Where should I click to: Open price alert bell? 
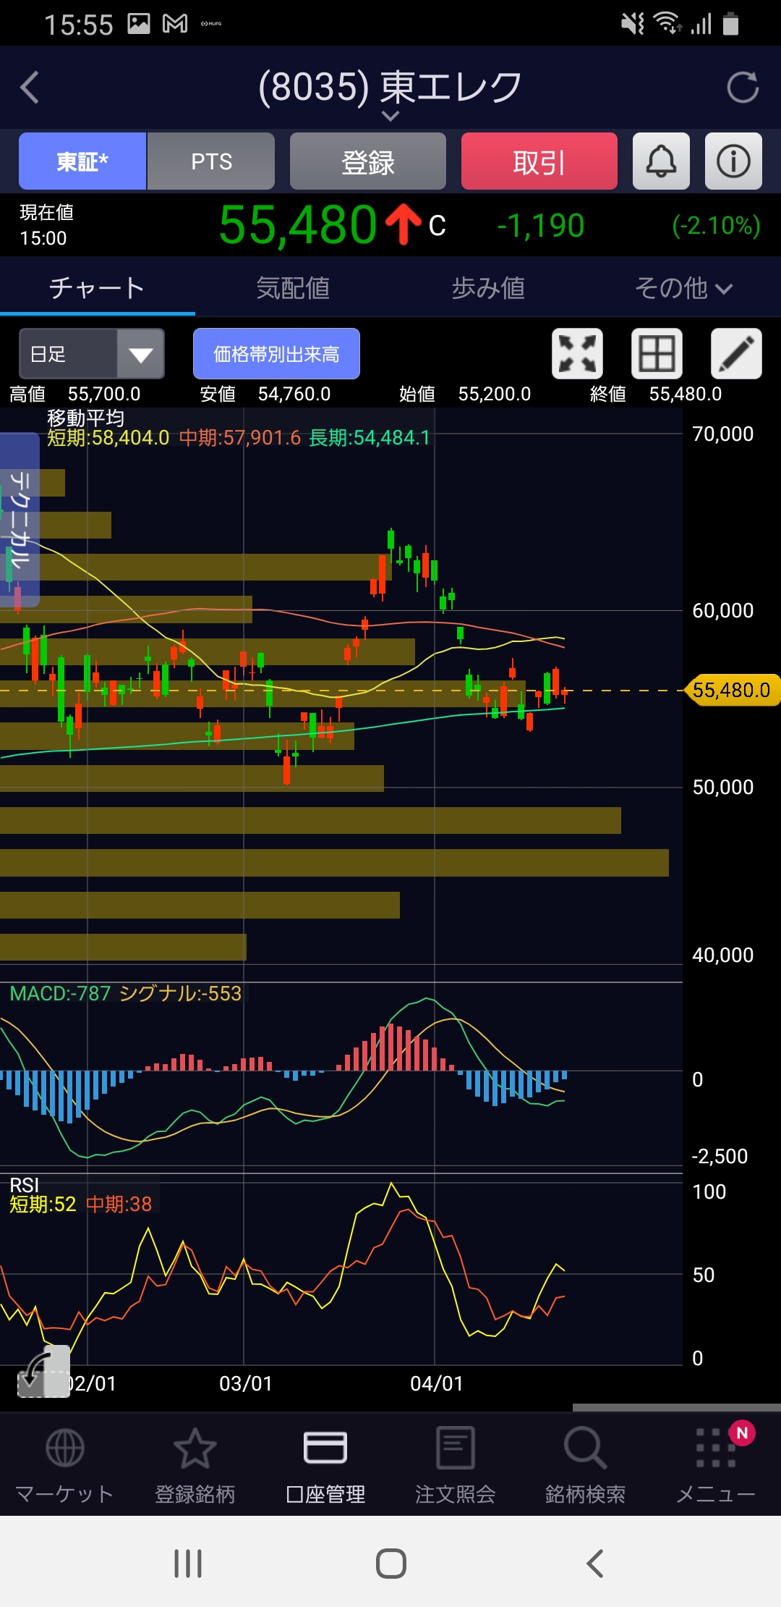[661, 161]
